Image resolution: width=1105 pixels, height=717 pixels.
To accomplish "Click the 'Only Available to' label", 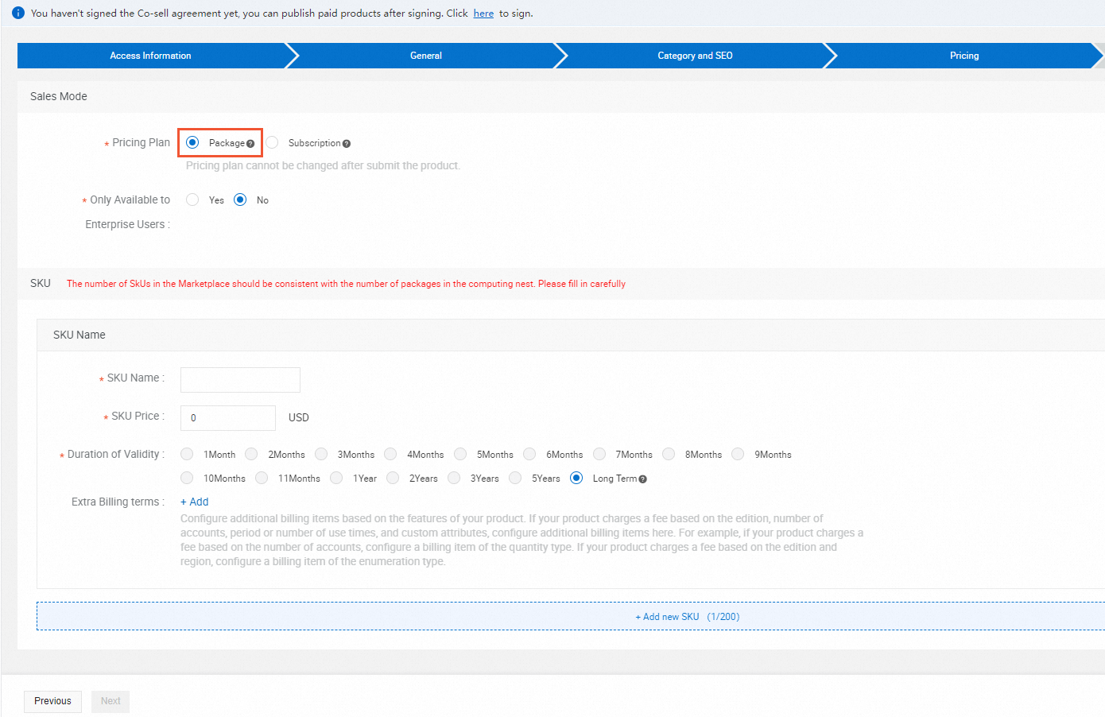I will (x=130, y=200).
